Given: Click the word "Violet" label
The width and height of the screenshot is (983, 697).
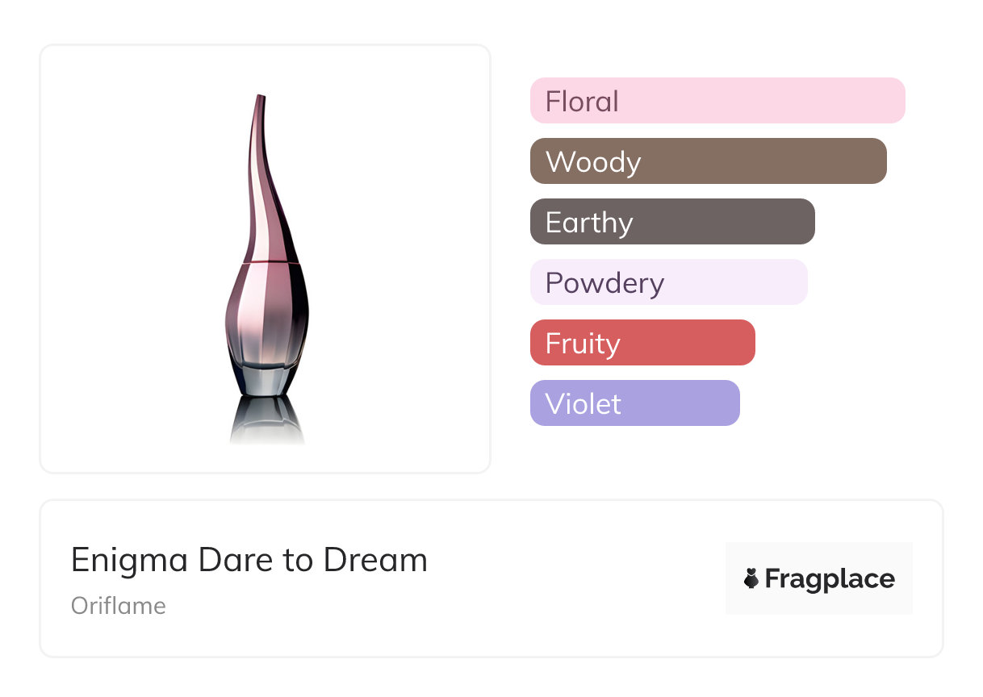Looking at the screenshot, I should pos(583,403).
